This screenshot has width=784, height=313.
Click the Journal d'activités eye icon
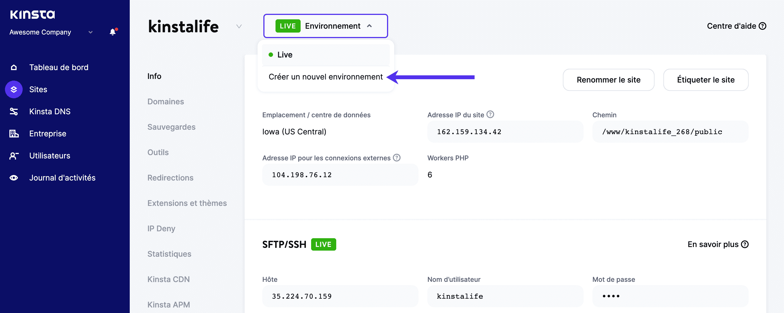pyautogui.click(x=14, y=178)
